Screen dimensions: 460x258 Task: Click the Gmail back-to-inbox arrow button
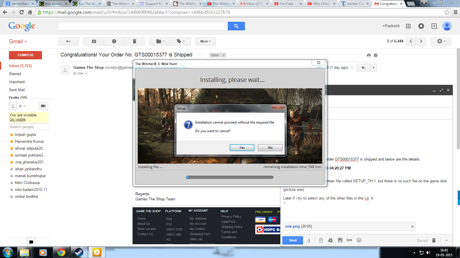(68, 41)
